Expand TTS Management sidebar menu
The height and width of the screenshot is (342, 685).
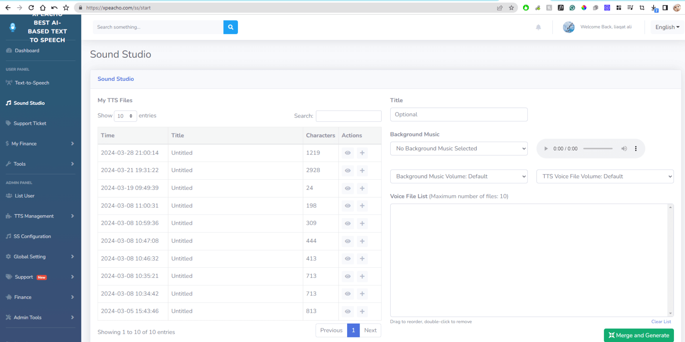(x=34, y=216)
